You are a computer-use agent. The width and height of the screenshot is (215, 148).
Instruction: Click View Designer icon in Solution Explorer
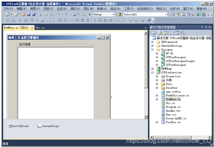pos(177,33)
